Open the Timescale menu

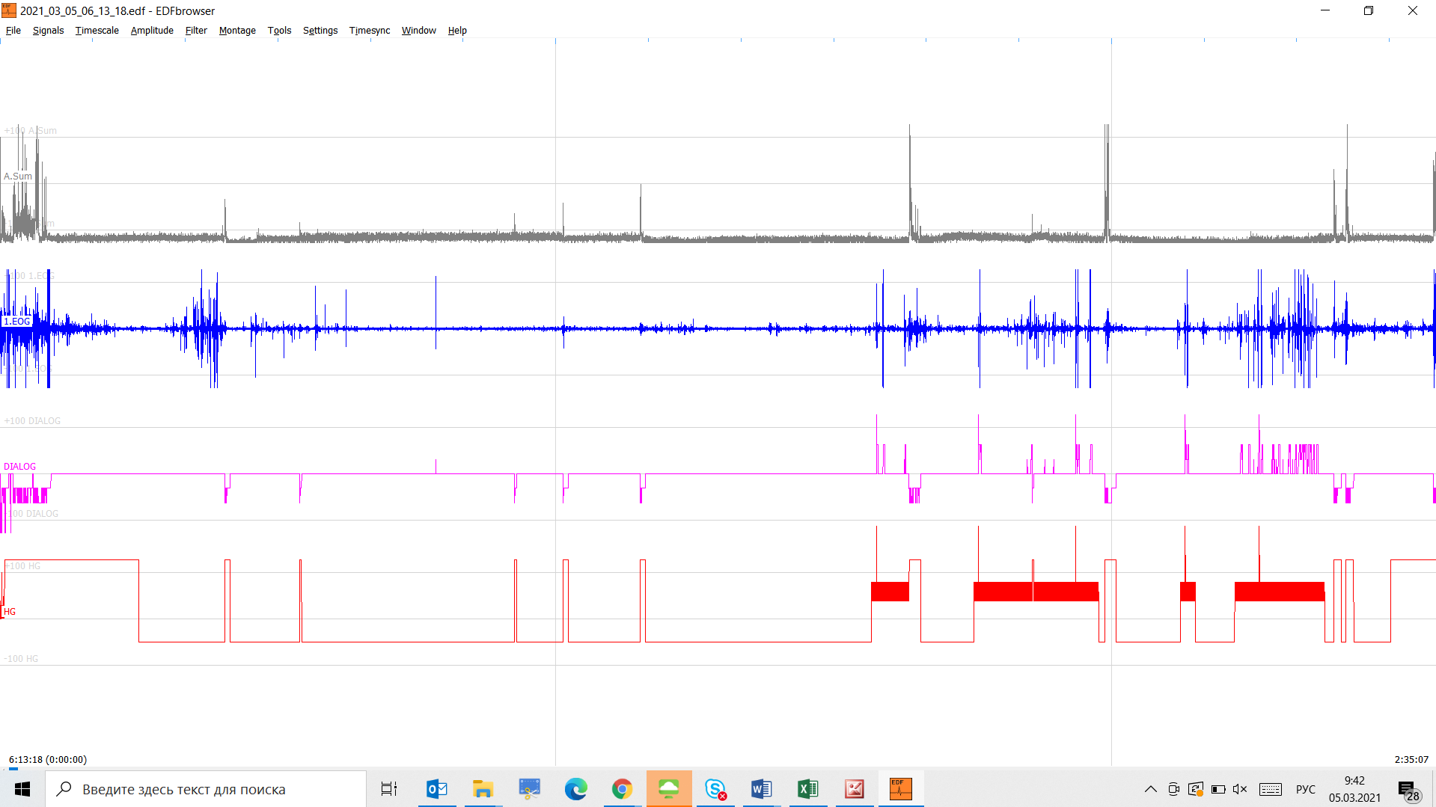(97, 31)
